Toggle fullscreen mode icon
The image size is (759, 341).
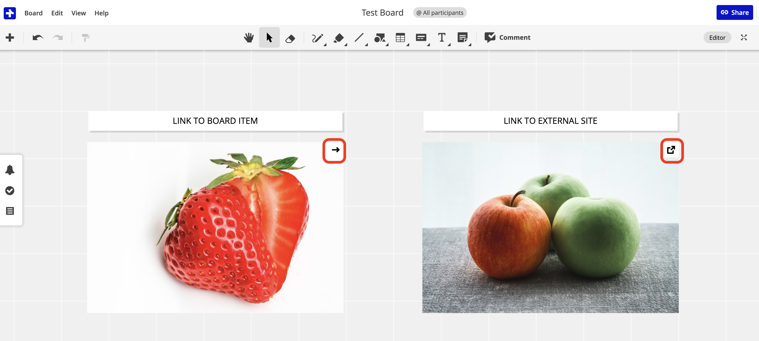[x=744, y=37]
